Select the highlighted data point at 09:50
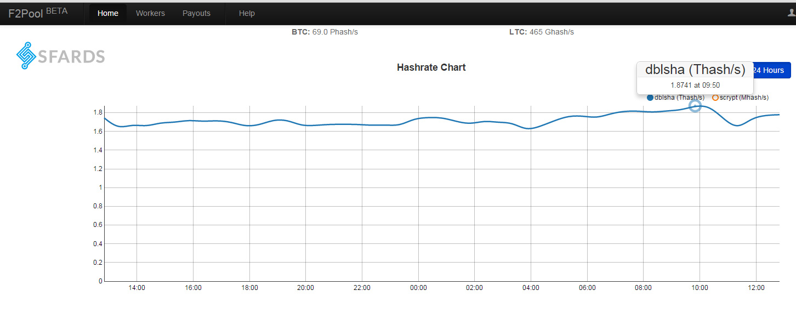Viewport: 796px width, 313px height. (695, 106)
